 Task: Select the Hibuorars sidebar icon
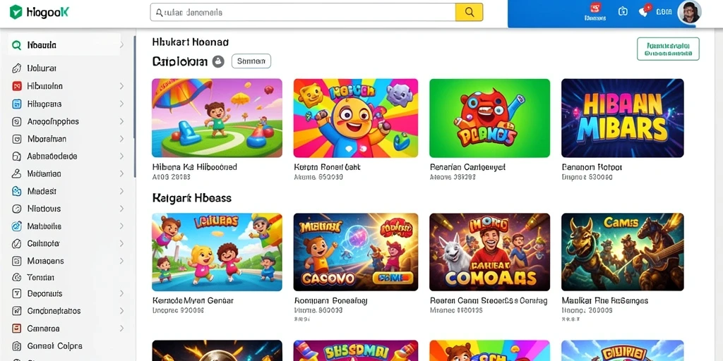coord(17,104)
